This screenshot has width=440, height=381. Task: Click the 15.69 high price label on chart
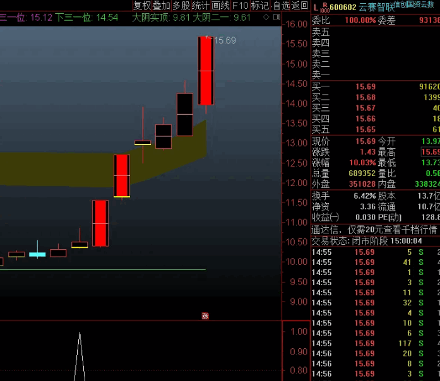click(225, 40)
